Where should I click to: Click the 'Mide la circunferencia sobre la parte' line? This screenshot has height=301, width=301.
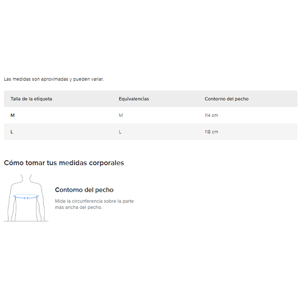pos(94,201)
